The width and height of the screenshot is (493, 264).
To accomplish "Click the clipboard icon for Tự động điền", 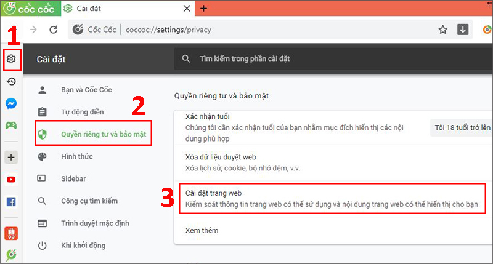I will click(x=42, y=112).
